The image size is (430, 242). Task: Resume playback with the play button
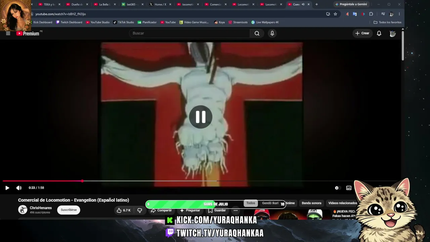pos(7,188)
